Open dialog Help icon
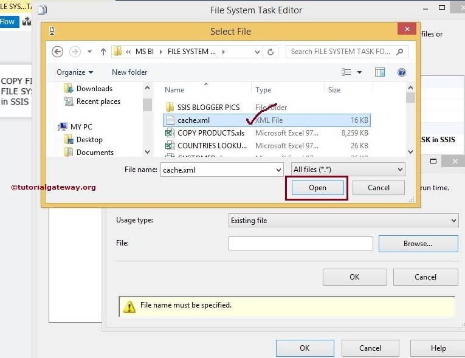This screenshot has height=358, width=465. 402,72
